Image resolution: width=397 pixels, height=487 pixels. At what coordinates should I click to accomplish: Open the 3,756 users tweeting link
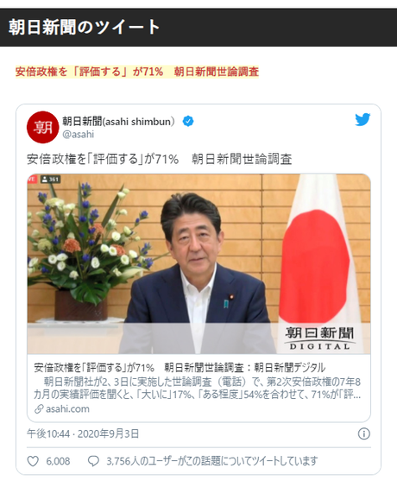pos(212,461)
